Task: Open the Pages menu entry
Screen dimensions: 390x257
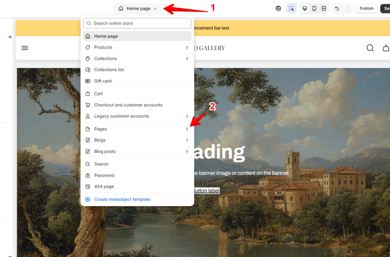Action: pos(137,129)
